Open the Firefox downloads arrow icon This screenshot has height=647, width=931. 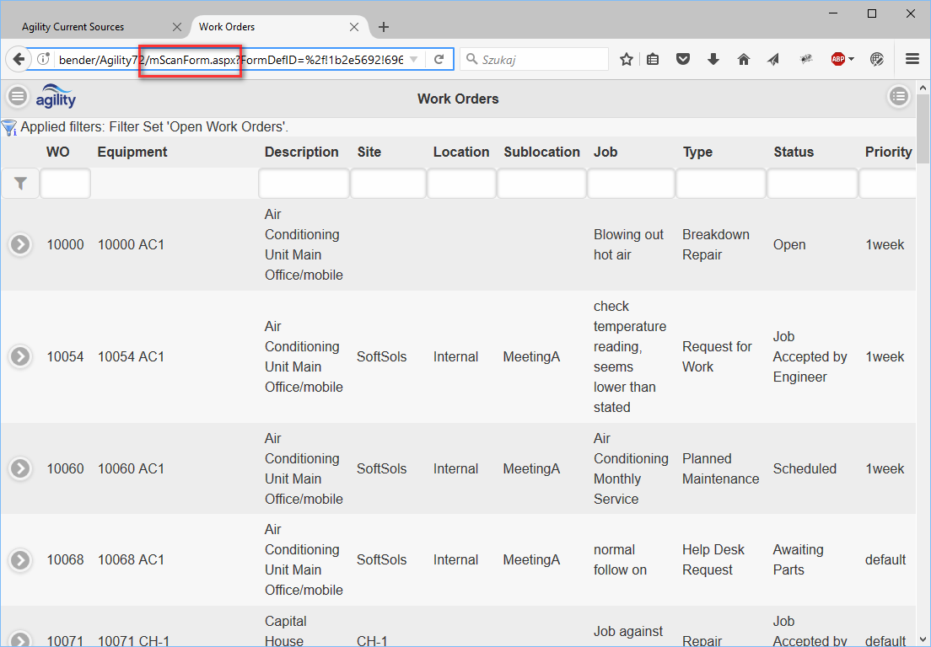(713, 59)
